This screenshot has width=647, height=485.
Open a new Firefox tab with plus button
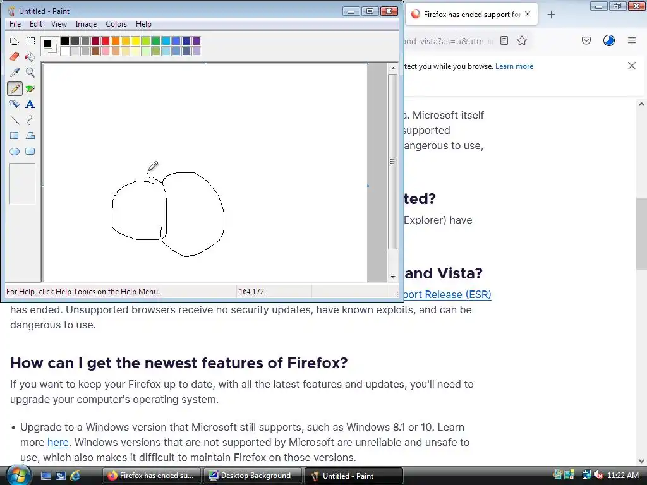(x=551, y=15)
